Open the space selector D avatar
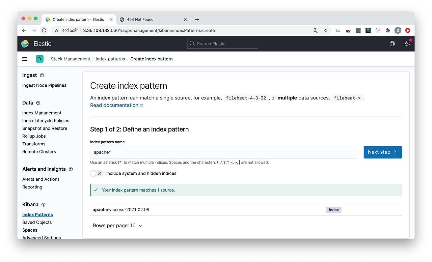Screen dimensions: 432x262 tap(40, 59)
